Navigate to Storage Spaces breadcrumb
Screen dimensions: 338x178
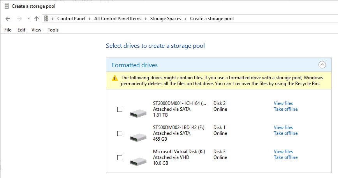(165, 19)
